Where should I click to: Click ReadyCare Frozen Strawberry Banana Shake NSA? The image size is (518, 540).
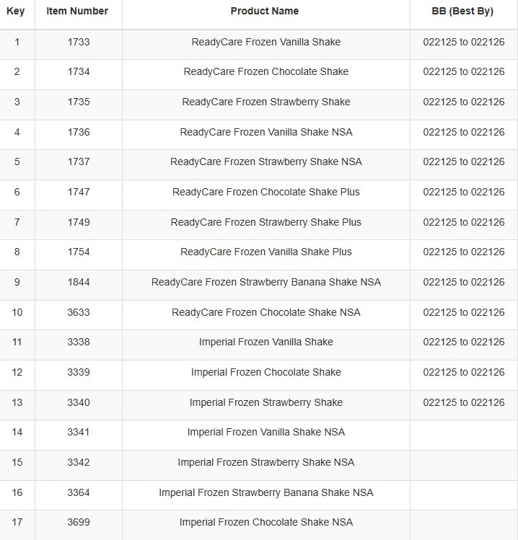click(265, 282)
